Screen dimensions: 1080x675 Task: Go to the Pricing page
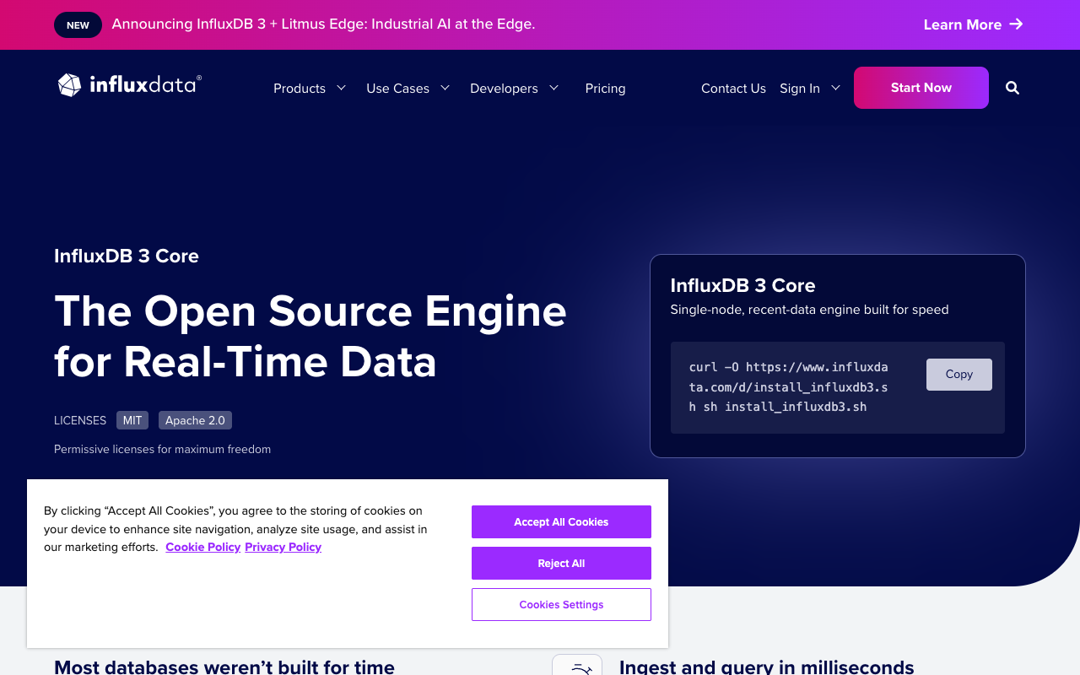(605, 89)
